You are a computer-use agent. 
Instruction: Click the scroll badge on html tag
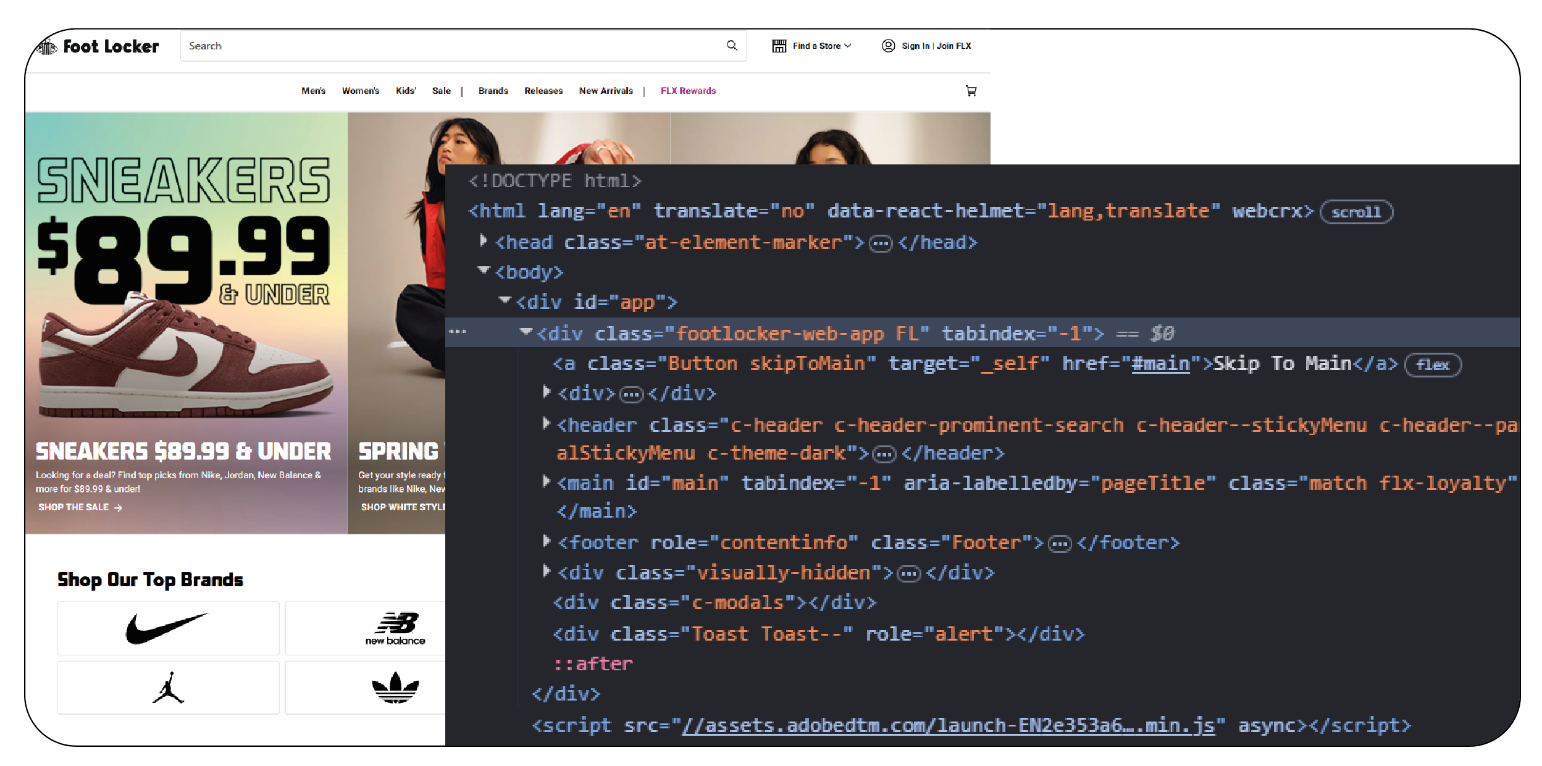[x=1356, y=212]
